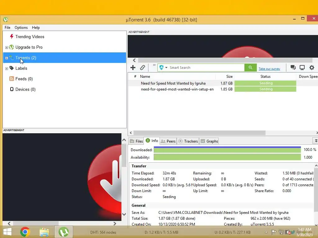Switch to the Info tab
Viewport: 318px width, 238px height.
pyautogui.click(x=152, y=141)
